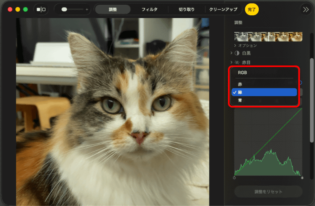The image size is (315, 206).
Task: Toggle the before/after comparison view icon
Action: pyautogui.click(x=41, y=9)
